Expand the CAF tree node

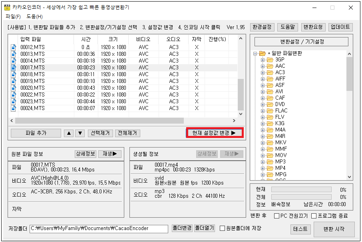(x=263, y=98)
